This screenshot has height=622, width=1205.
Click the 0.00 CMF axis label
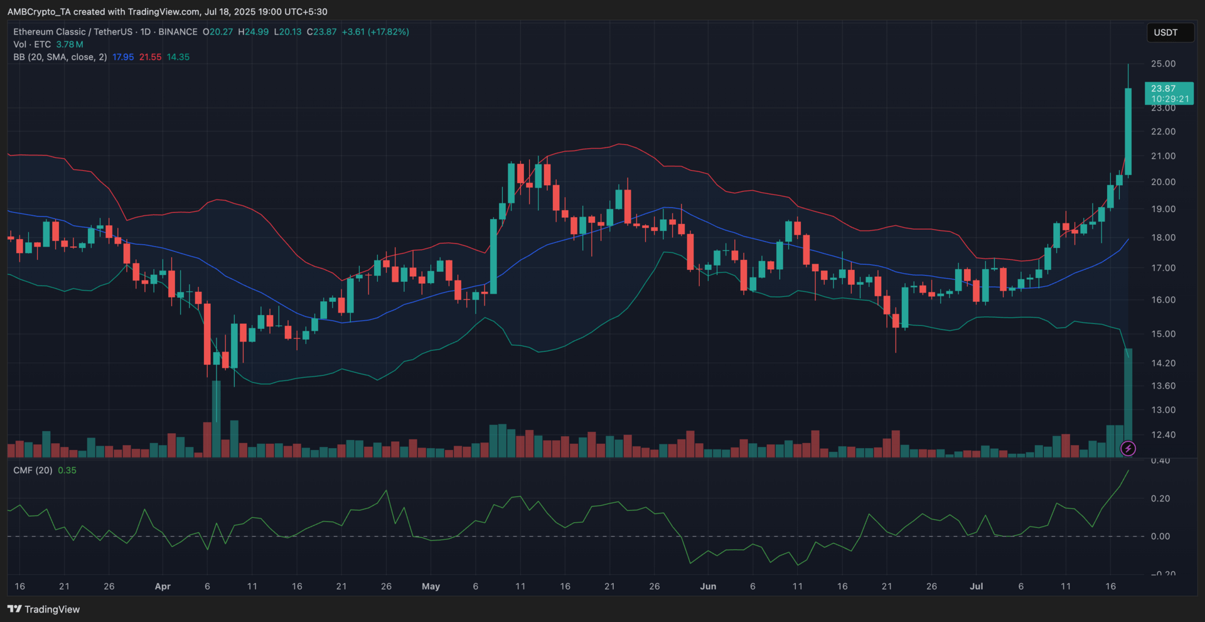pos(1160,536)
